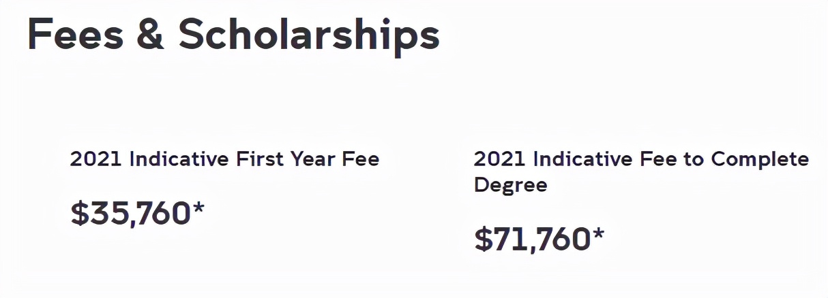Click Indicative in the First Year Fee label
The height and width of the screenshot is (298, 828).
tap(179, 159)
